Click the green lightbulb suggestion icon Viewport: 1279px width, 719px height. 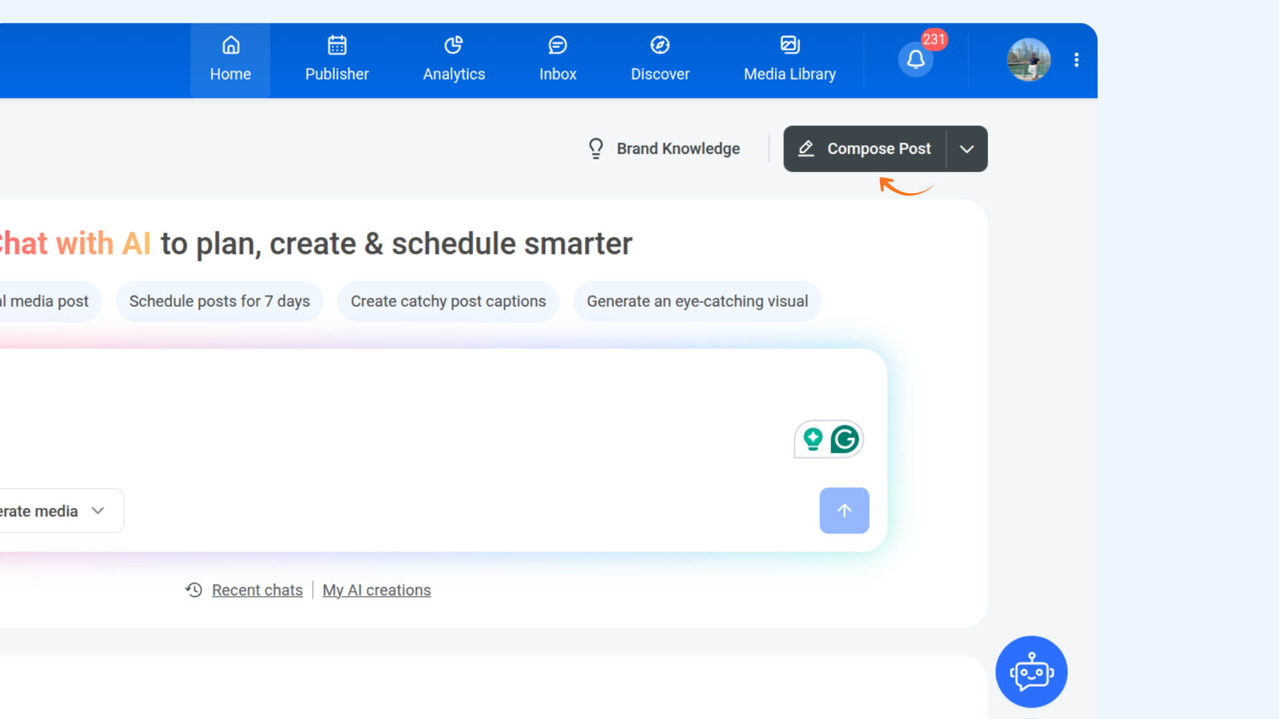[x=813, y=439]
